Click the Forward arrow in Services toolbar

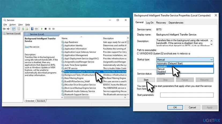[x=8, y=29]
